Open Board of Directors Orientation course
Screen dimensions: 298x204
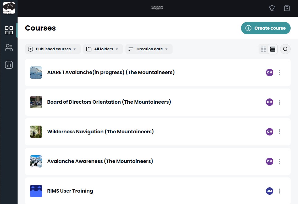[109, 102]
